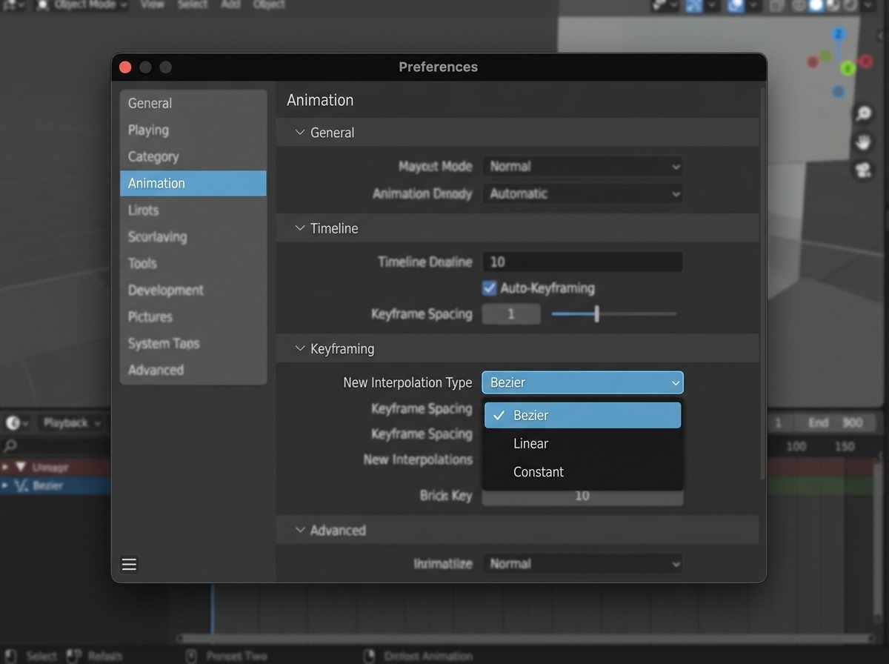The width and height of the screenshot is (889, 664).
Task: Open the Add menu in viewport header
Action: 230,4
